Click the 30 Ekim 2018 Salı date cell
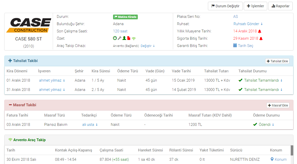 tap(21, 159)
